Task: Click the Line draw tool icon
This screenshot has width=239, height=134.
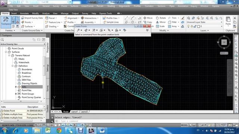Action: click(126, 18)
